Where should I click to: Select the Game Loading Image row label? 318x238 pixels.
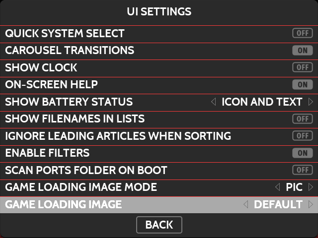point(63,204)
